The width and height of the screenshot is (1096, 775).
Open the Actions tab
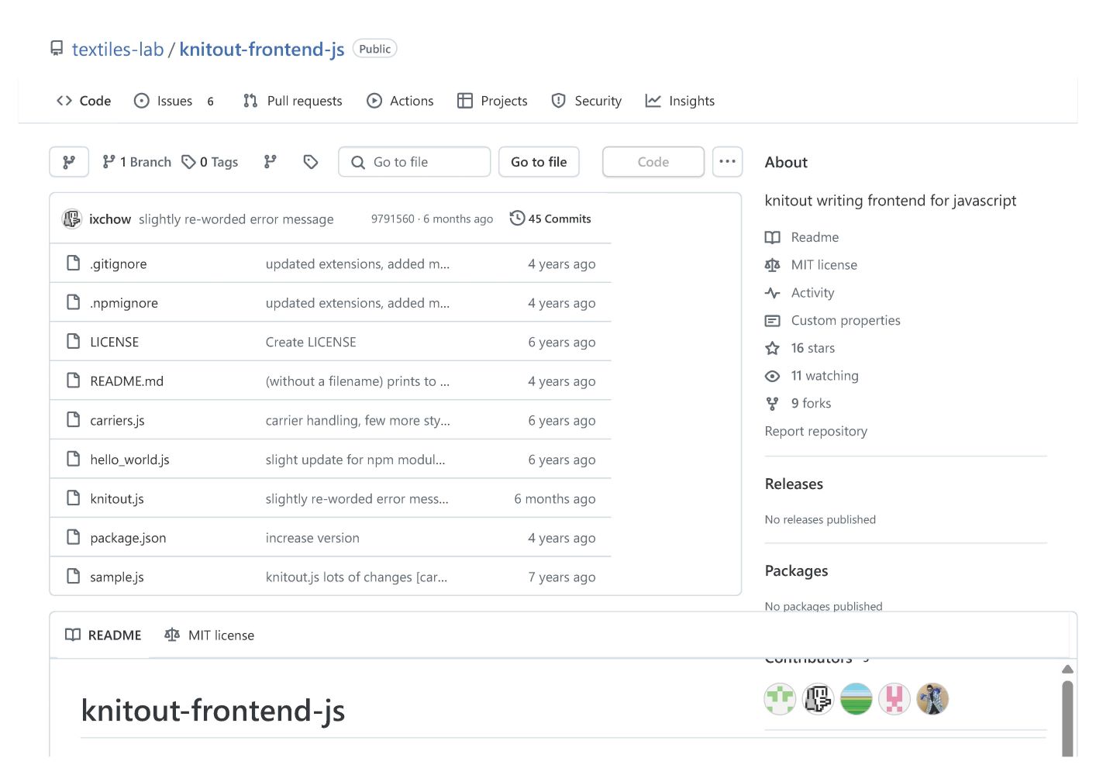click(401, 101)
